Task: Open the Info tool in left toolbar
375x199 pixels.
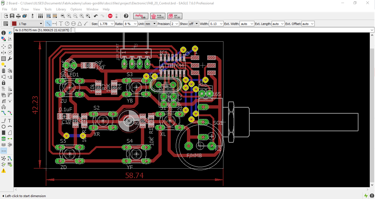Action: 4,33
